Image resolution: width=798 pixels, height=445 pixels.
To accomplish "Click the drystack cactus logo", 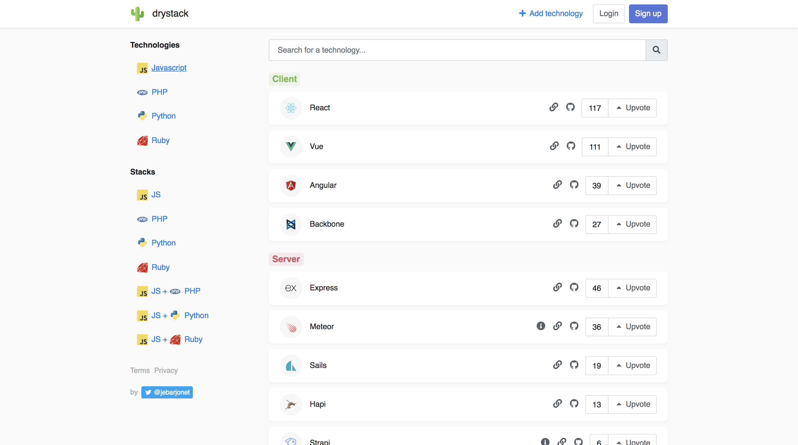I will pos(137,14).
